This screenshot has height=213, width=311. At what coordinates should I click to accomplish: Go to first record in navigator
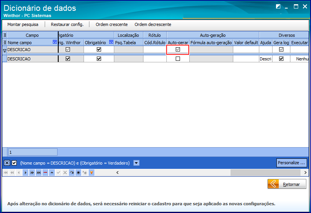point(5,173)
